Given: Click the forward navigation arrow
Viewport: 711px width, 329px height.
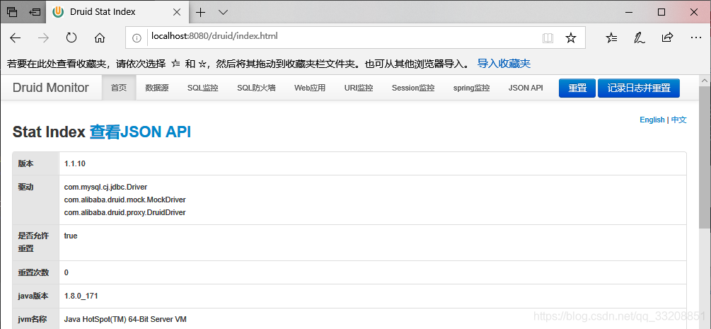Looking at the screenshot, I should [x=44, y=37].
